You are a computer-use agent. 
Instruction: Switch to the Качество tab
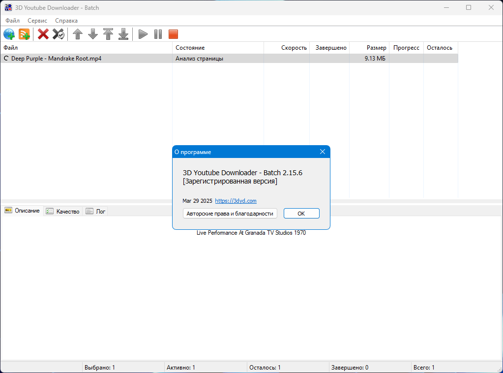pyautogui.click(x=63, y=211)
